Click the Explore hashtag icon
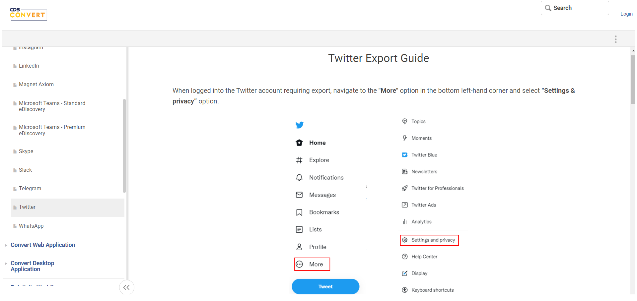The height and width of the screenshot is (301, 637). (299, 160)
